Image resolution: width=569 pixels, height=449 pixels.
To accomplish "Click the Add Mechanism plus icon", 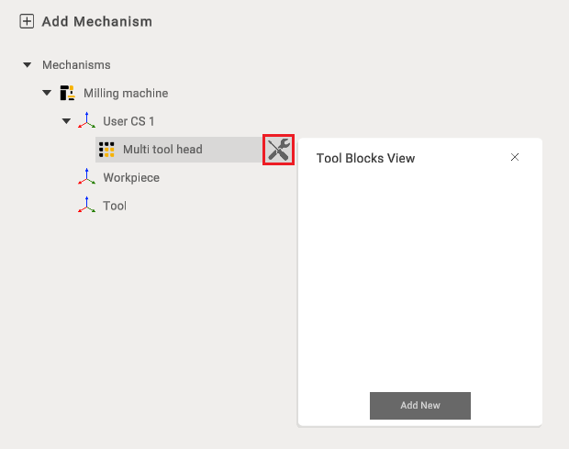I will coord(27,21).
